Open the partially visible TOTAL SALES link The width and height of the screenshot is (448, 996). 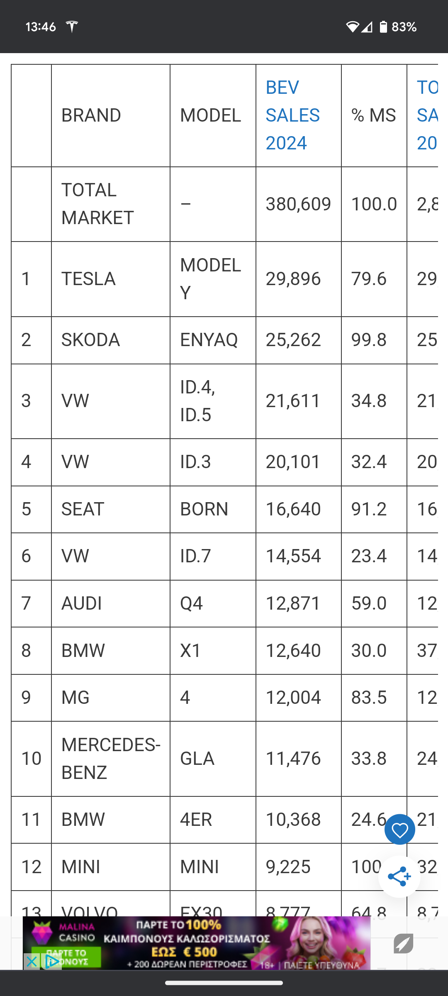tap(427, 115)
